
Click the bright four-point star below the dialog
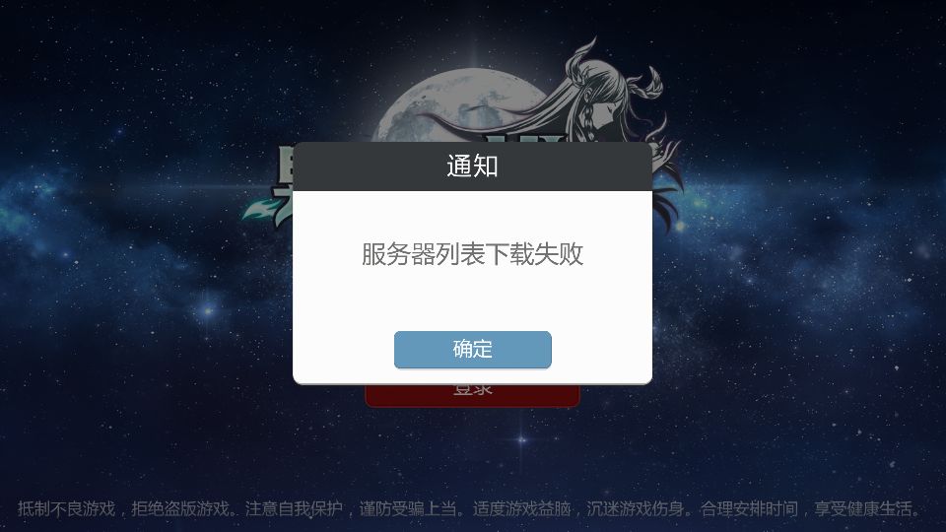522,439
